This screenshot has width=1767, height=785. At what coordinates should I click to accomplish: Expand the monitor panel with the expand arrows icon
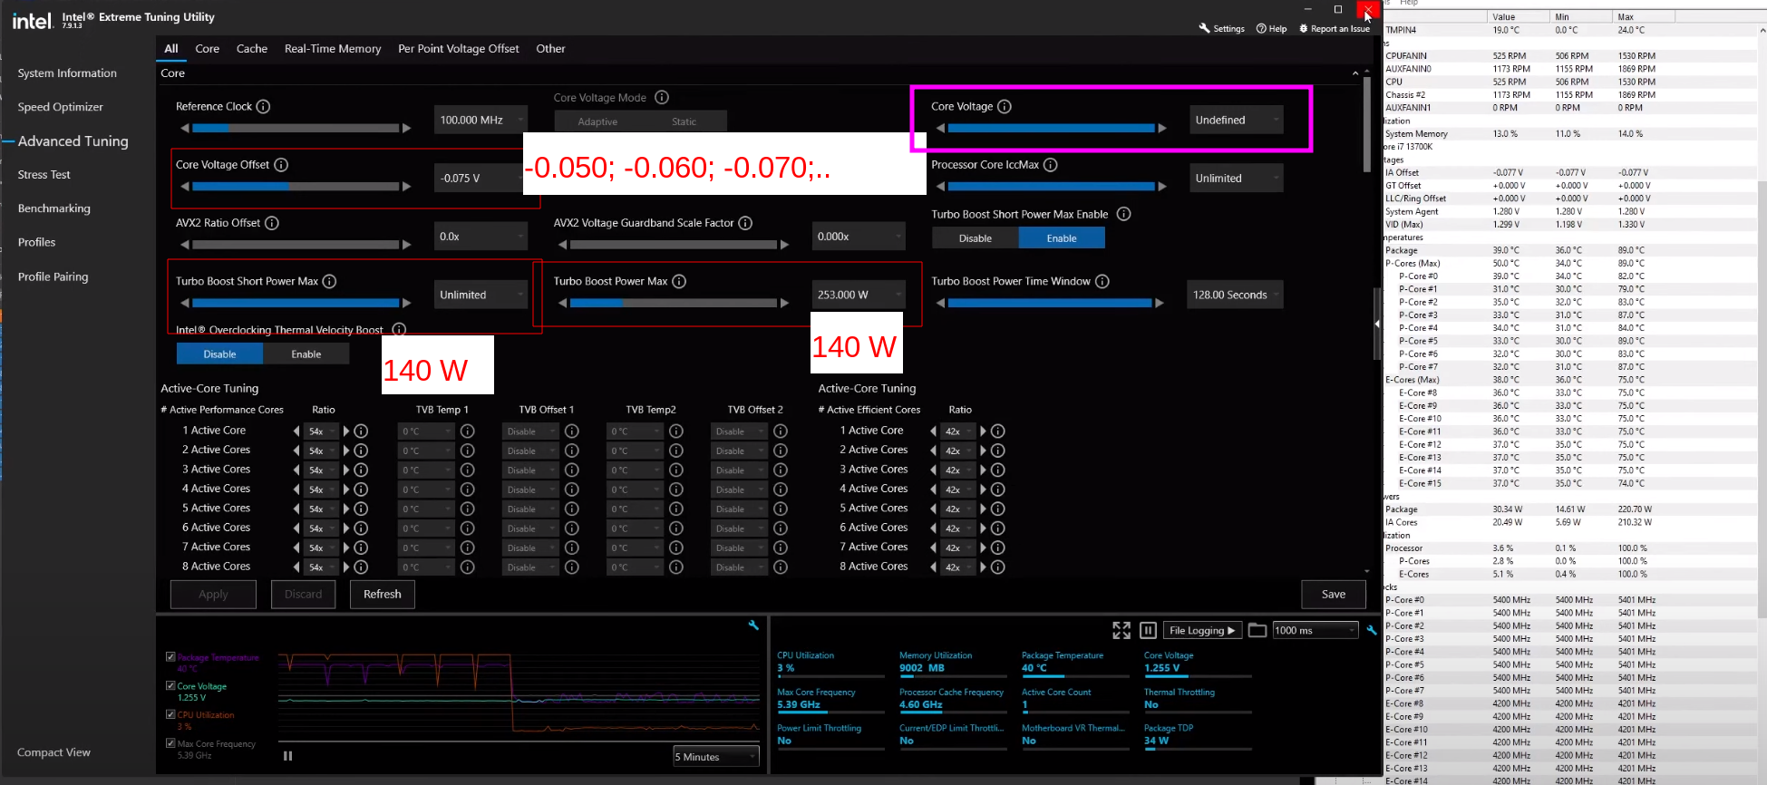[1121, 630]
